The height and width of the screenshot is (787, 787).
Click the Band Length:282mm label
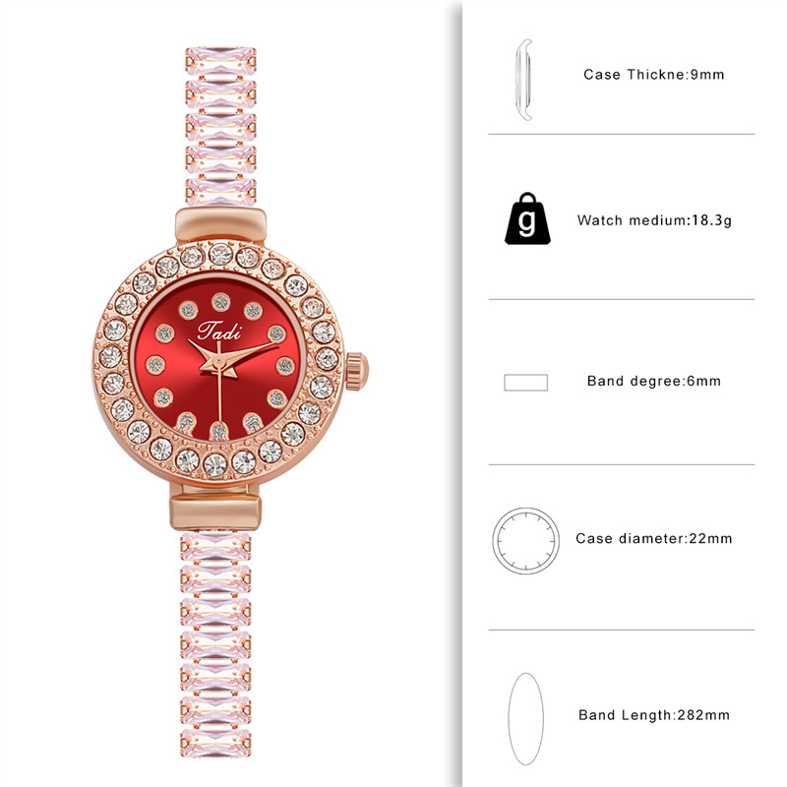653,715
